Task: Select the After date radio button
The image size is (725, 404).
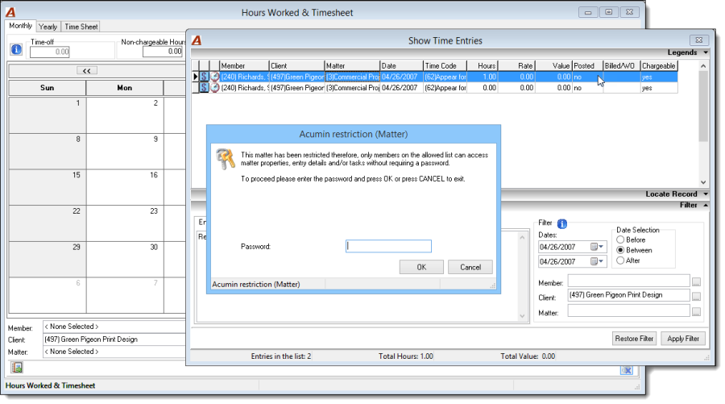Action: coord(620,260)
